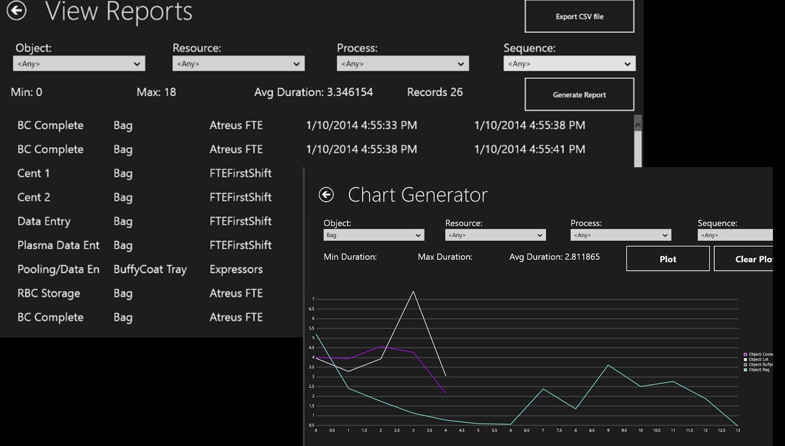Click the View Reports back arrow
The height and width of the screenshot is (446, 785).
coord(17,10)
